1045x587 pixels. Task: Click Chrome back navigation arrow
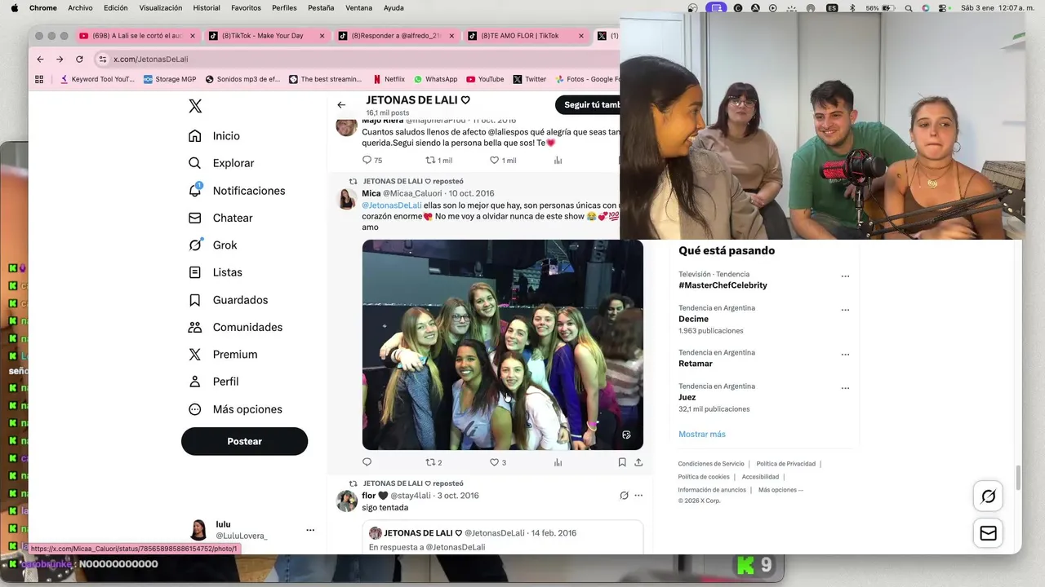pos(40,60)
